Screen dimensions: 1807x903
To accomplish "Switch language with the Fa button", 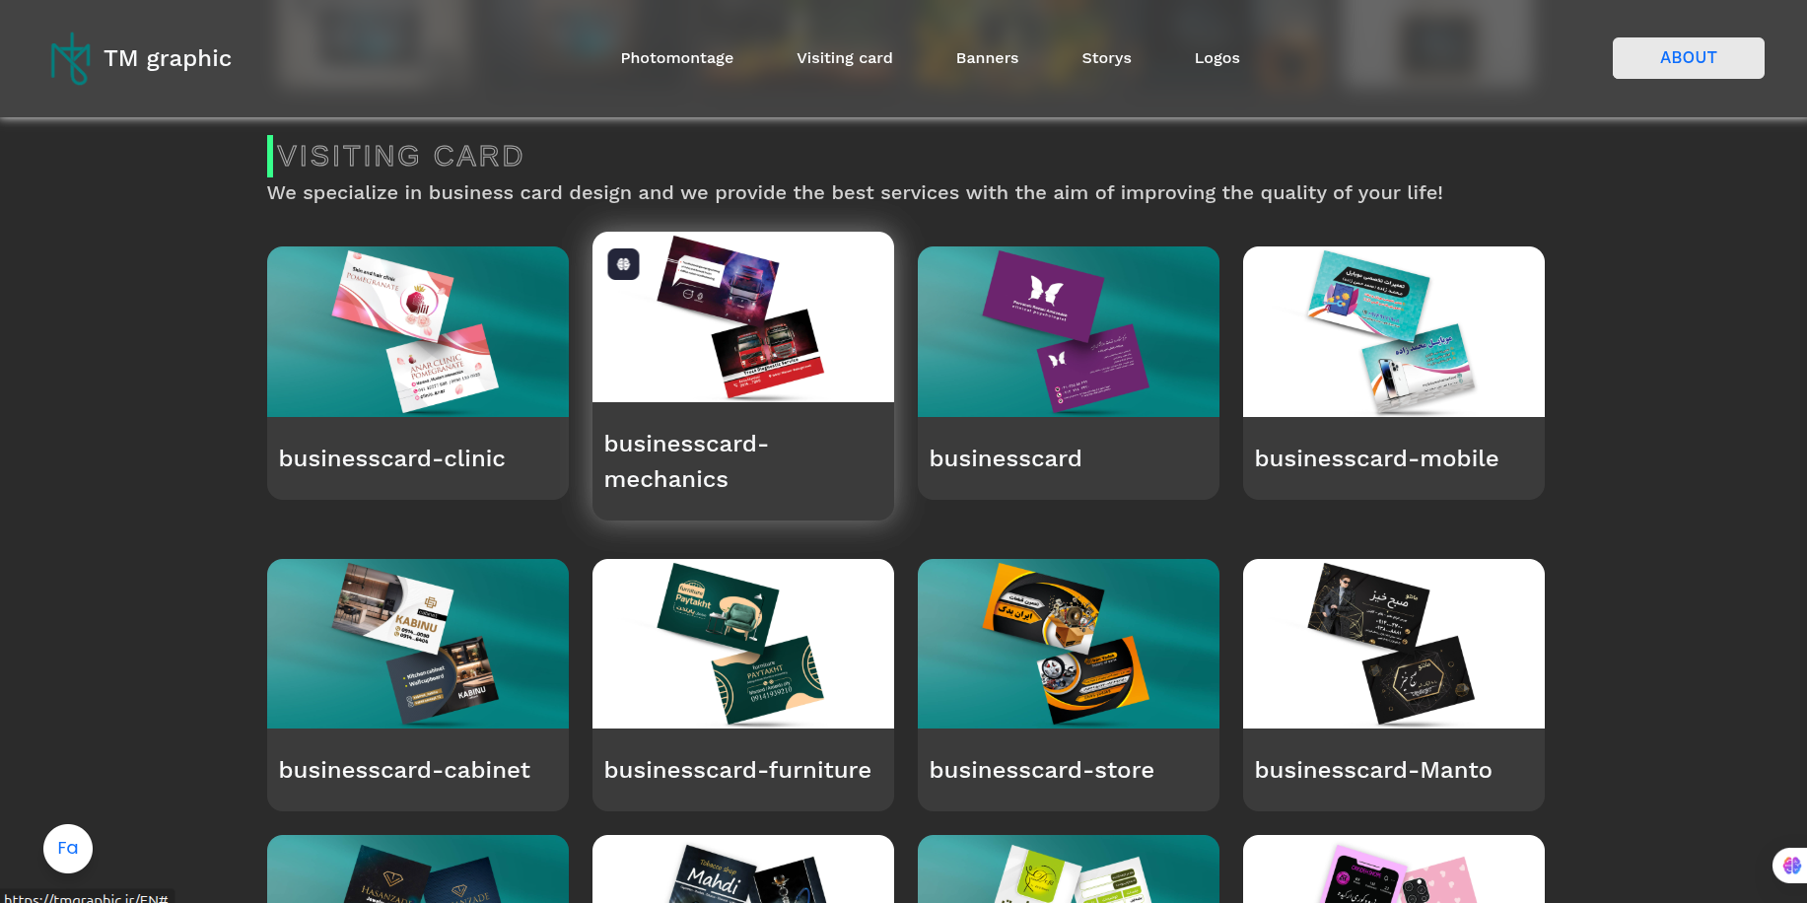I will [68, 848].
